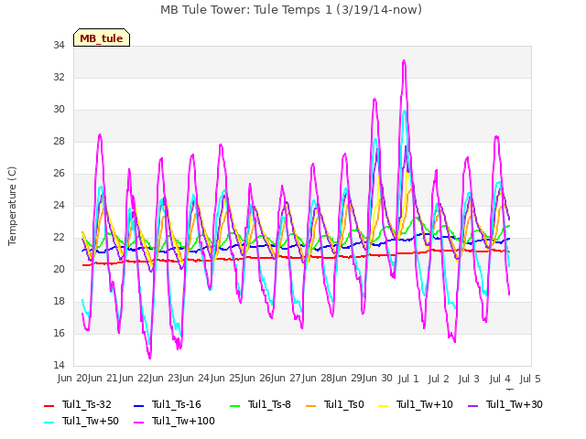
Task: Click the yellow Tul1_Tw+10 legend swatch
Action: [384, 405]
